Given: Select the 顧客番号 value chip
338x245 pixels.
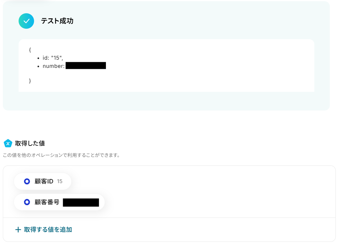Looking at the screenshot, I should (59, 202).
